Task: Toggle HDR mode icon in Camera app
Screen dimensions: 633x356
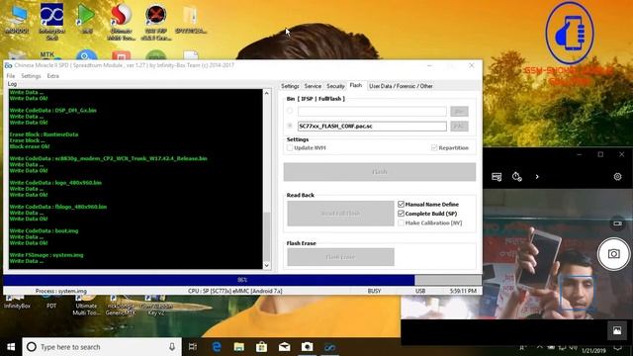Action: [497, 176]
